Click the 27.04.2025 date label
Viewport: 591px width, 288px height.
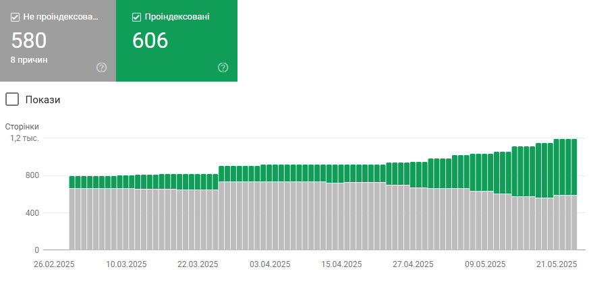(413, 264)
